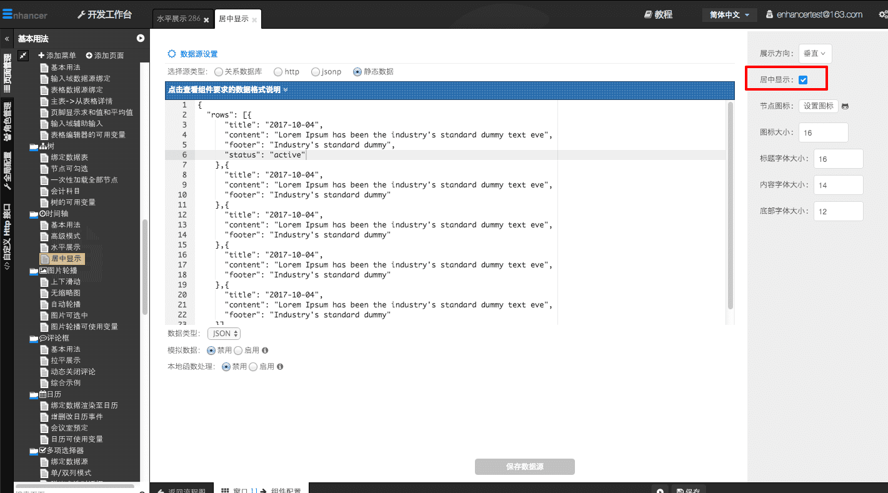
Task: Click the 设置图标 button
Action: point(818,106)
